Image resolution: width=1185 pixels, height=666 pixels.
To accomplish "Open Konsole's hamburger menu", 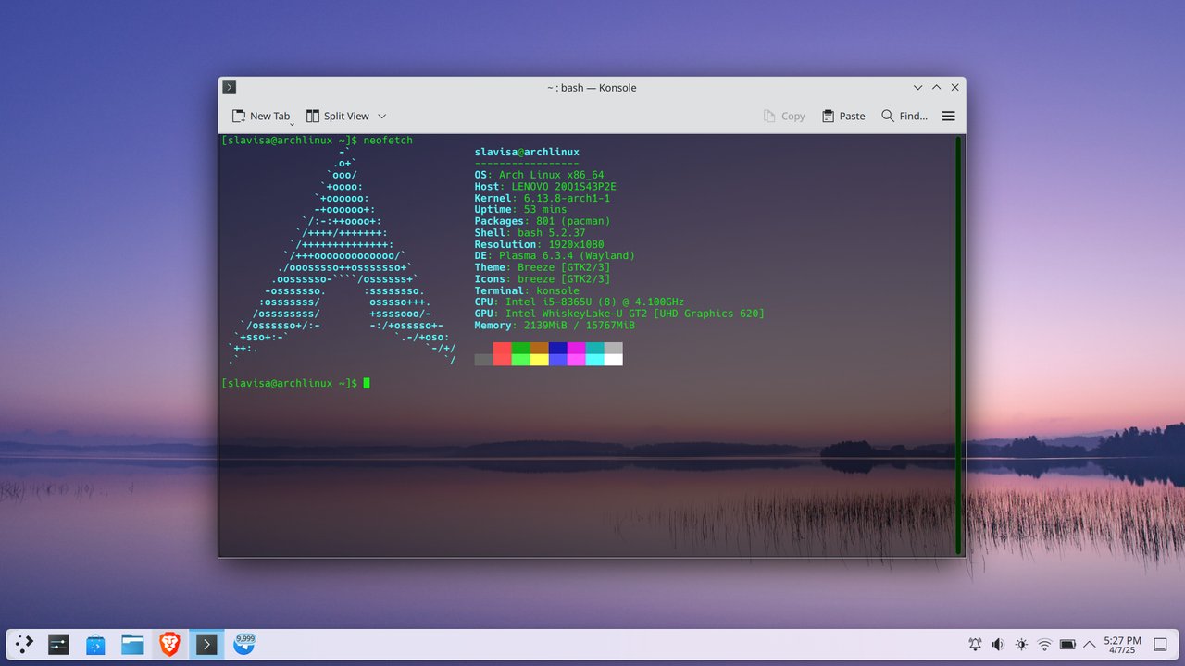I will click(x=948, y=116).
